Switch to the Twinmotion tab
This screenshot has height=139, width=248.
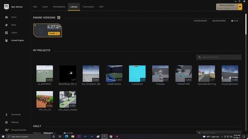coord(88,7)
